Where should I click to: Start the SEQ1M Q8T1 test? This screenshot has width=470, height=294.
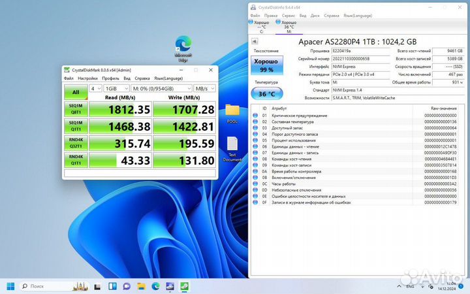pyautogui.click(x=76, y=109)
